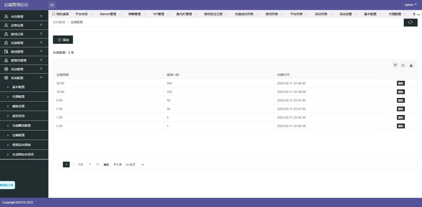Close the Banner管理 tab with its X
The width and height of the screenshot is (422, 207).
tap(120, 14)
